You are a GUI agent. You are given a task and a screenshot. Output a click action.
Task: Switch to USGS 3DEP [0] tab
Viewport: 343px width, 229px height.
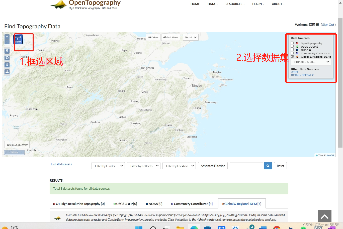(125, 204)
